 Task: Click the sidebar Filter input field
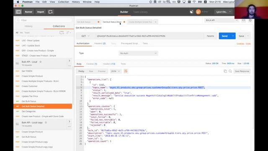coord(44,20)
